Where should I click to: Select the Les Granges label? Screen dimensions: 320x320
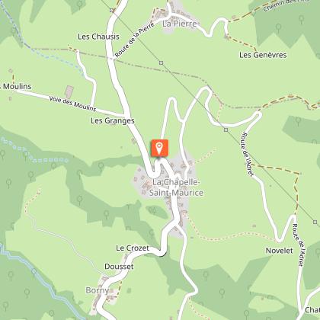(113, 120)
